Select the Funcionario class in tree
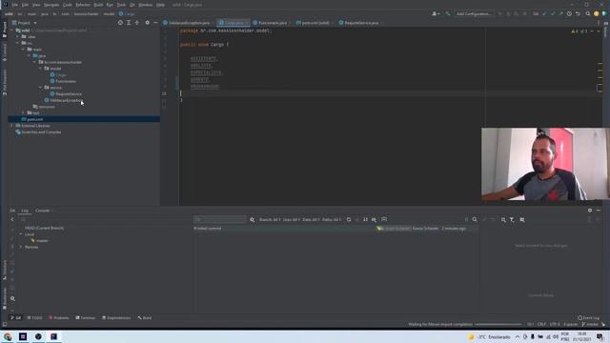This screenshot has height=343, width=610. (66, 81)
